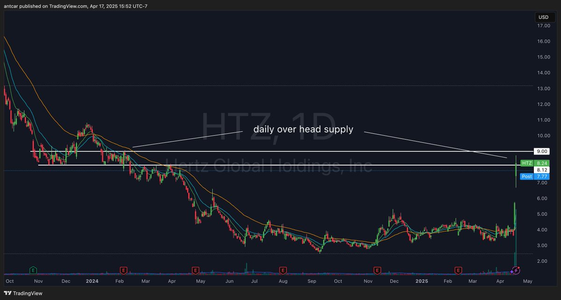The image size is (561, 300).
Task: Click the 6.00 price axis label
Action: 543,198
